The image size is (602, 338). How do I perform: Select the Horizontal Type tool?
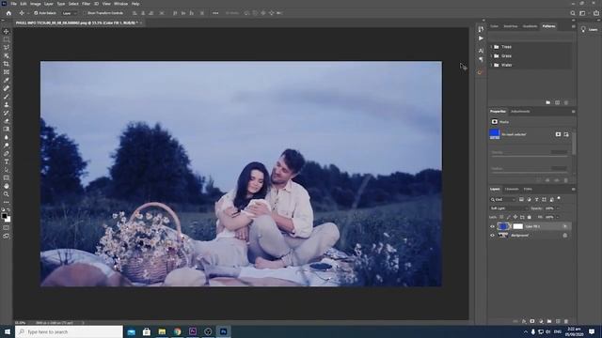(7, 161)
